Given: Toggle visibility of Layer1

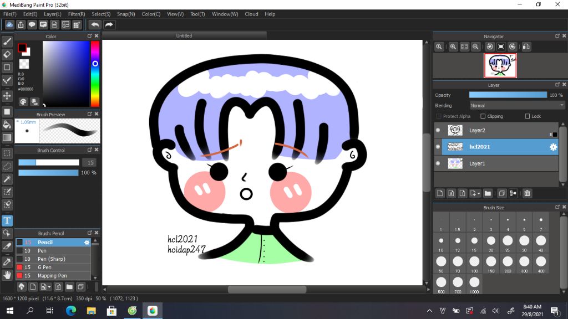Looking at the screenshot, I should (x=438, y=163).
